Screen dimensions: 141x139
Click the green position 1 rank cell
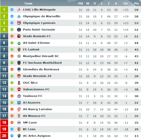[4, 10]
